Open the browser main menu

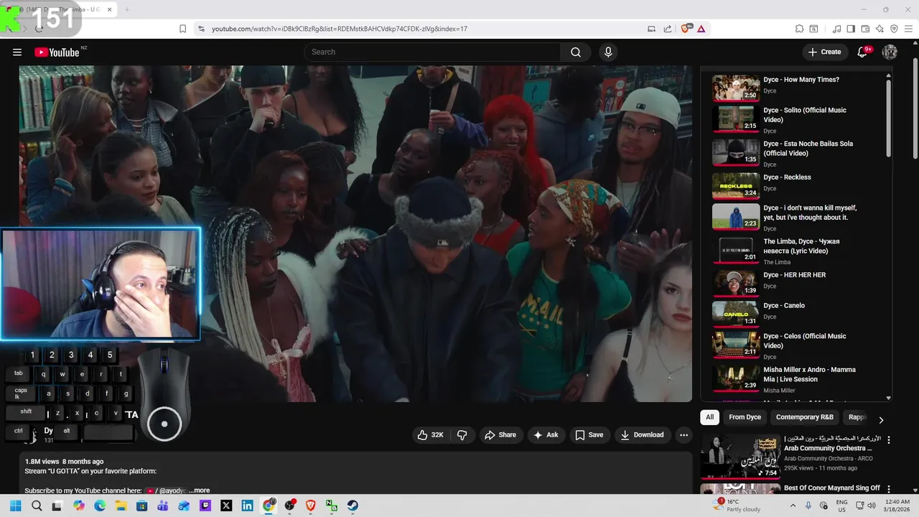(x=908, y=29)
